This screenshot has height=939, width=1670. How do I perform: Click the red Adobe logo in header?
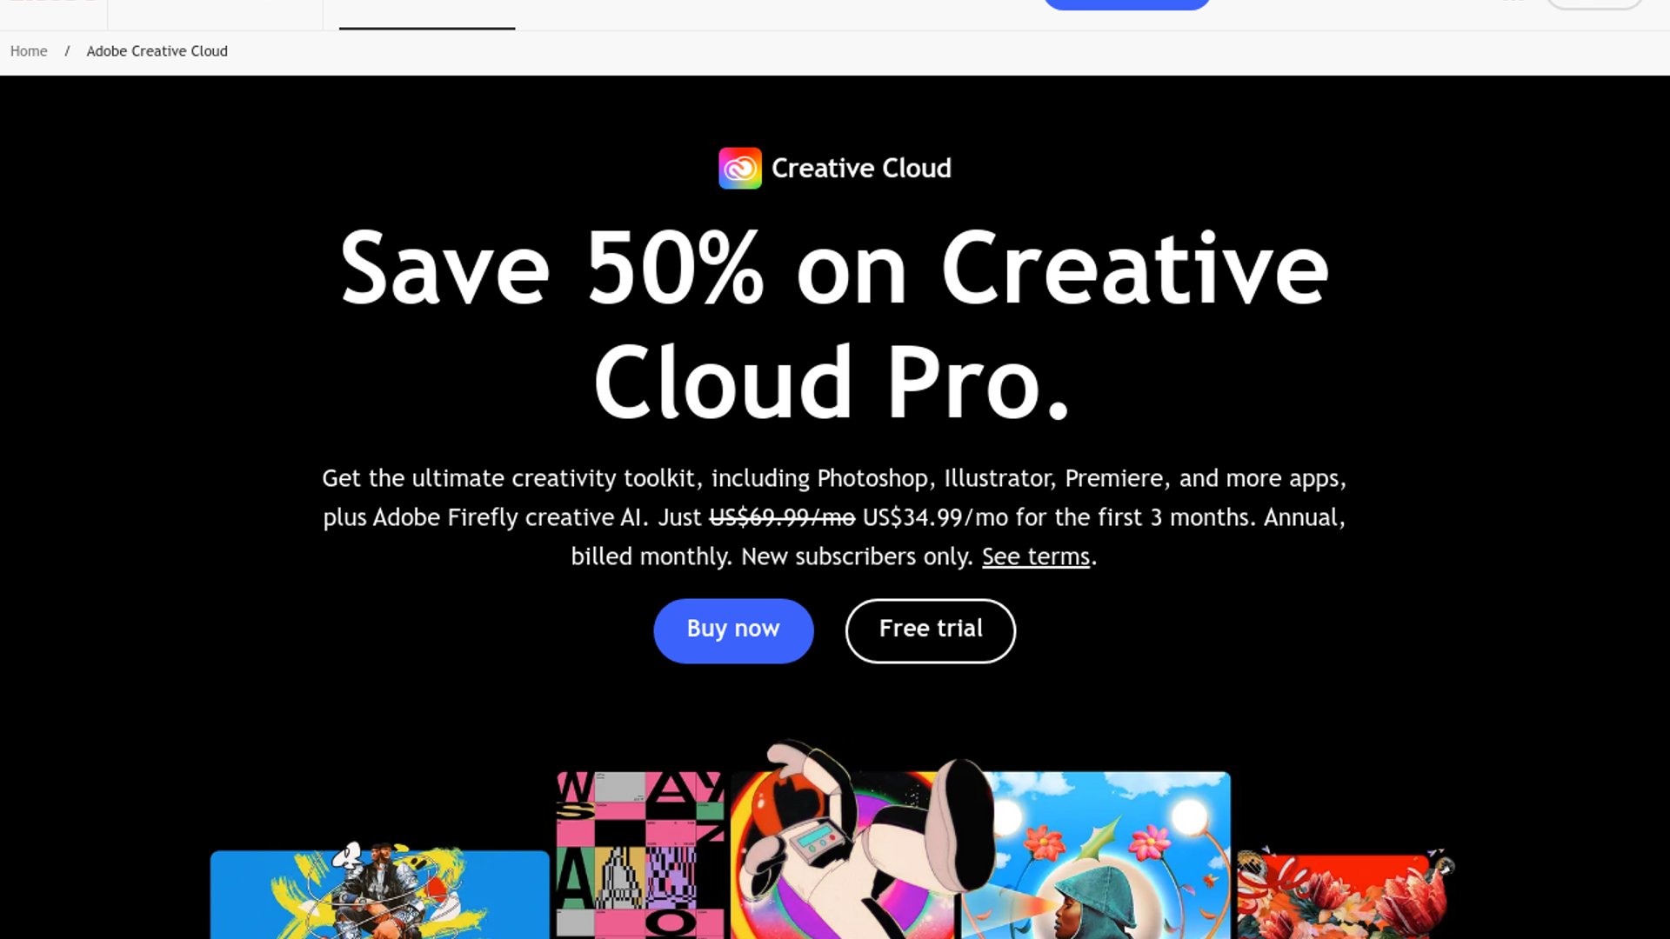52,2
